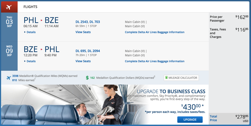The width and height of the screenshot is (251, 126).
Task: Click the Thu 03 Sep date block
Action: pyautogui.click(x=9, y=22)
